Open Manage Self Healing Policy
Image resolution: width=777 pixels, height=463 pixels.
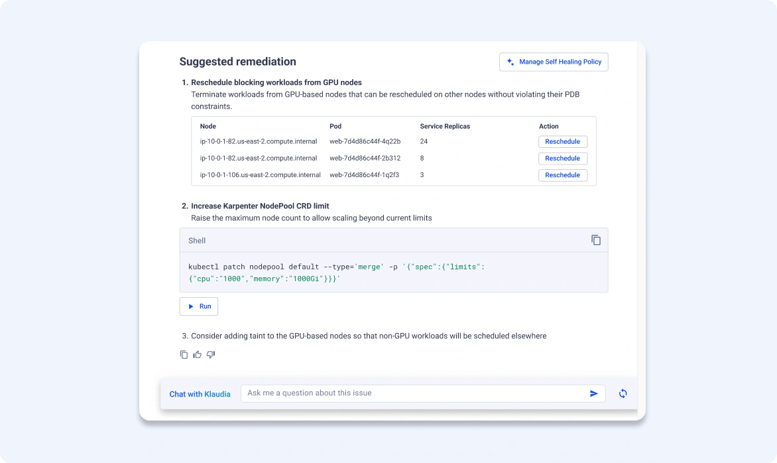(554, 62)
